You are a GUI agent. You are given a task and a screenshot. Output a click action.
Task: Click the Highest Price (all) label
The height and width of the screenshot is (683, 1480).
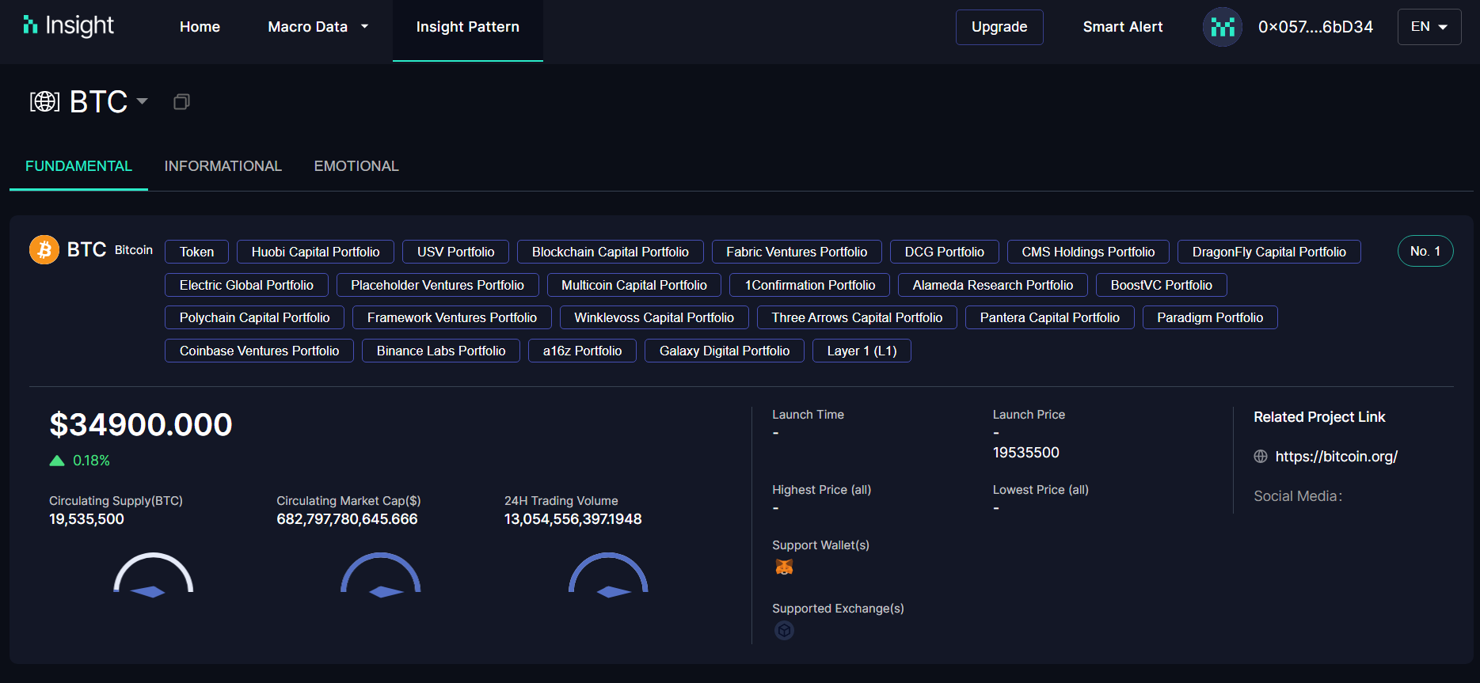pyautogui.click(x=821, y=490)
